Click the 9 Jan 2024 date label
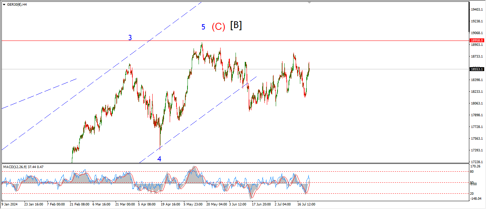The width and height of the screenshot is (486, 209). (10, 204)
